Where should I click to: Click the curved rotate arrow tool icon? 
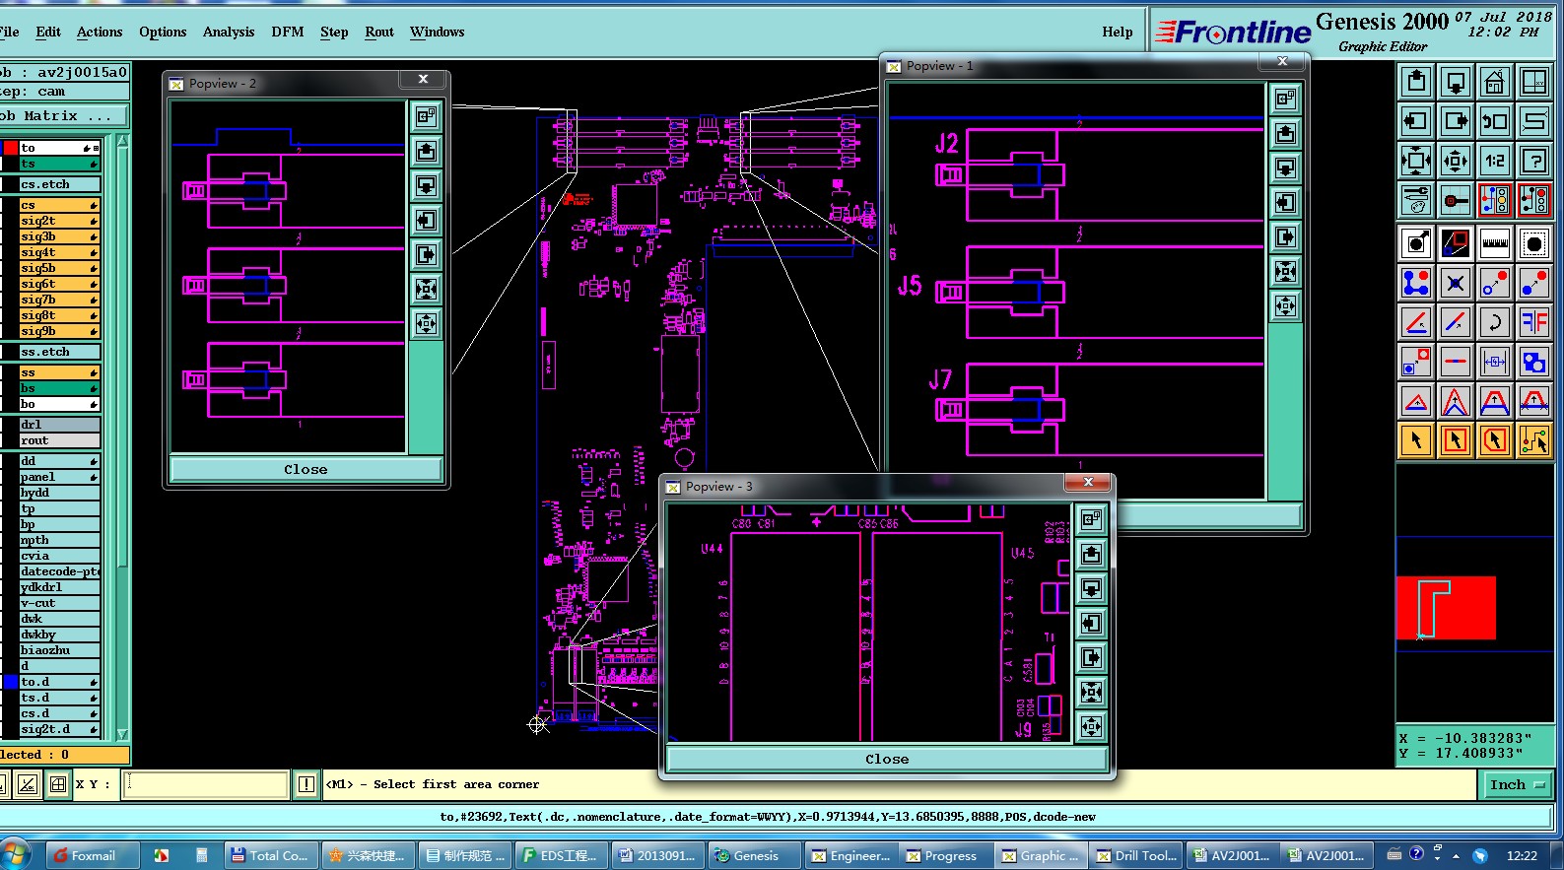tap(1495, 322)
